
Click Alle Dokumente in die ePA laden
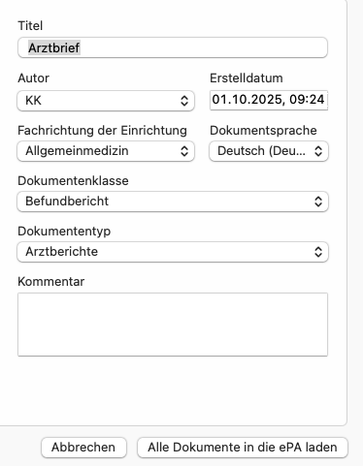(x=243, y=448)
